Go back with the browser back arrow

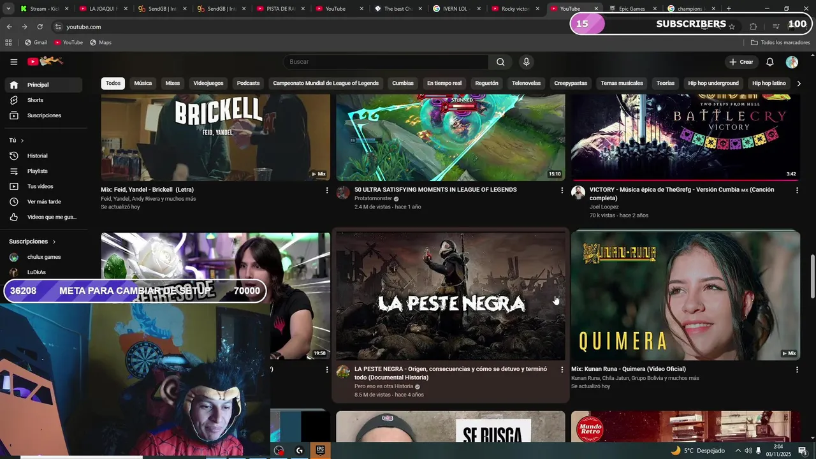9,27
